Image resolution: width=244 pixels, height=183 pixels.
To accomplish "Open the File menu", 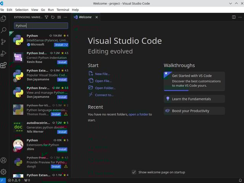I will point(2,10).
